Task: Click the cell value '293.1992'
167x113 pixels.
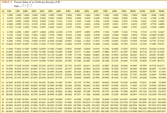Action: (162, 99)
